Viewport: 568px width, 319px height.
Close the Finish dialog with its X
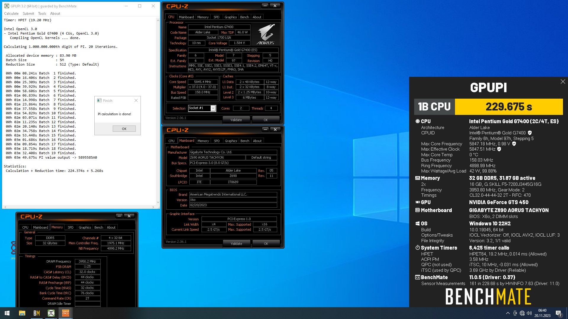[136, 101]
